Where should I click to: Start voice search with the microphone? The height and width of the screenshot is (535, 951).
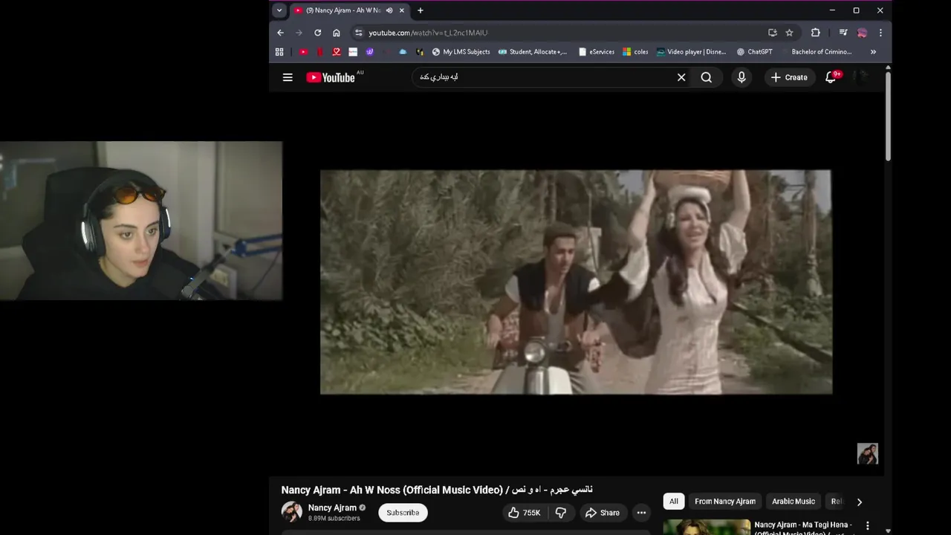tap(741, 77)
